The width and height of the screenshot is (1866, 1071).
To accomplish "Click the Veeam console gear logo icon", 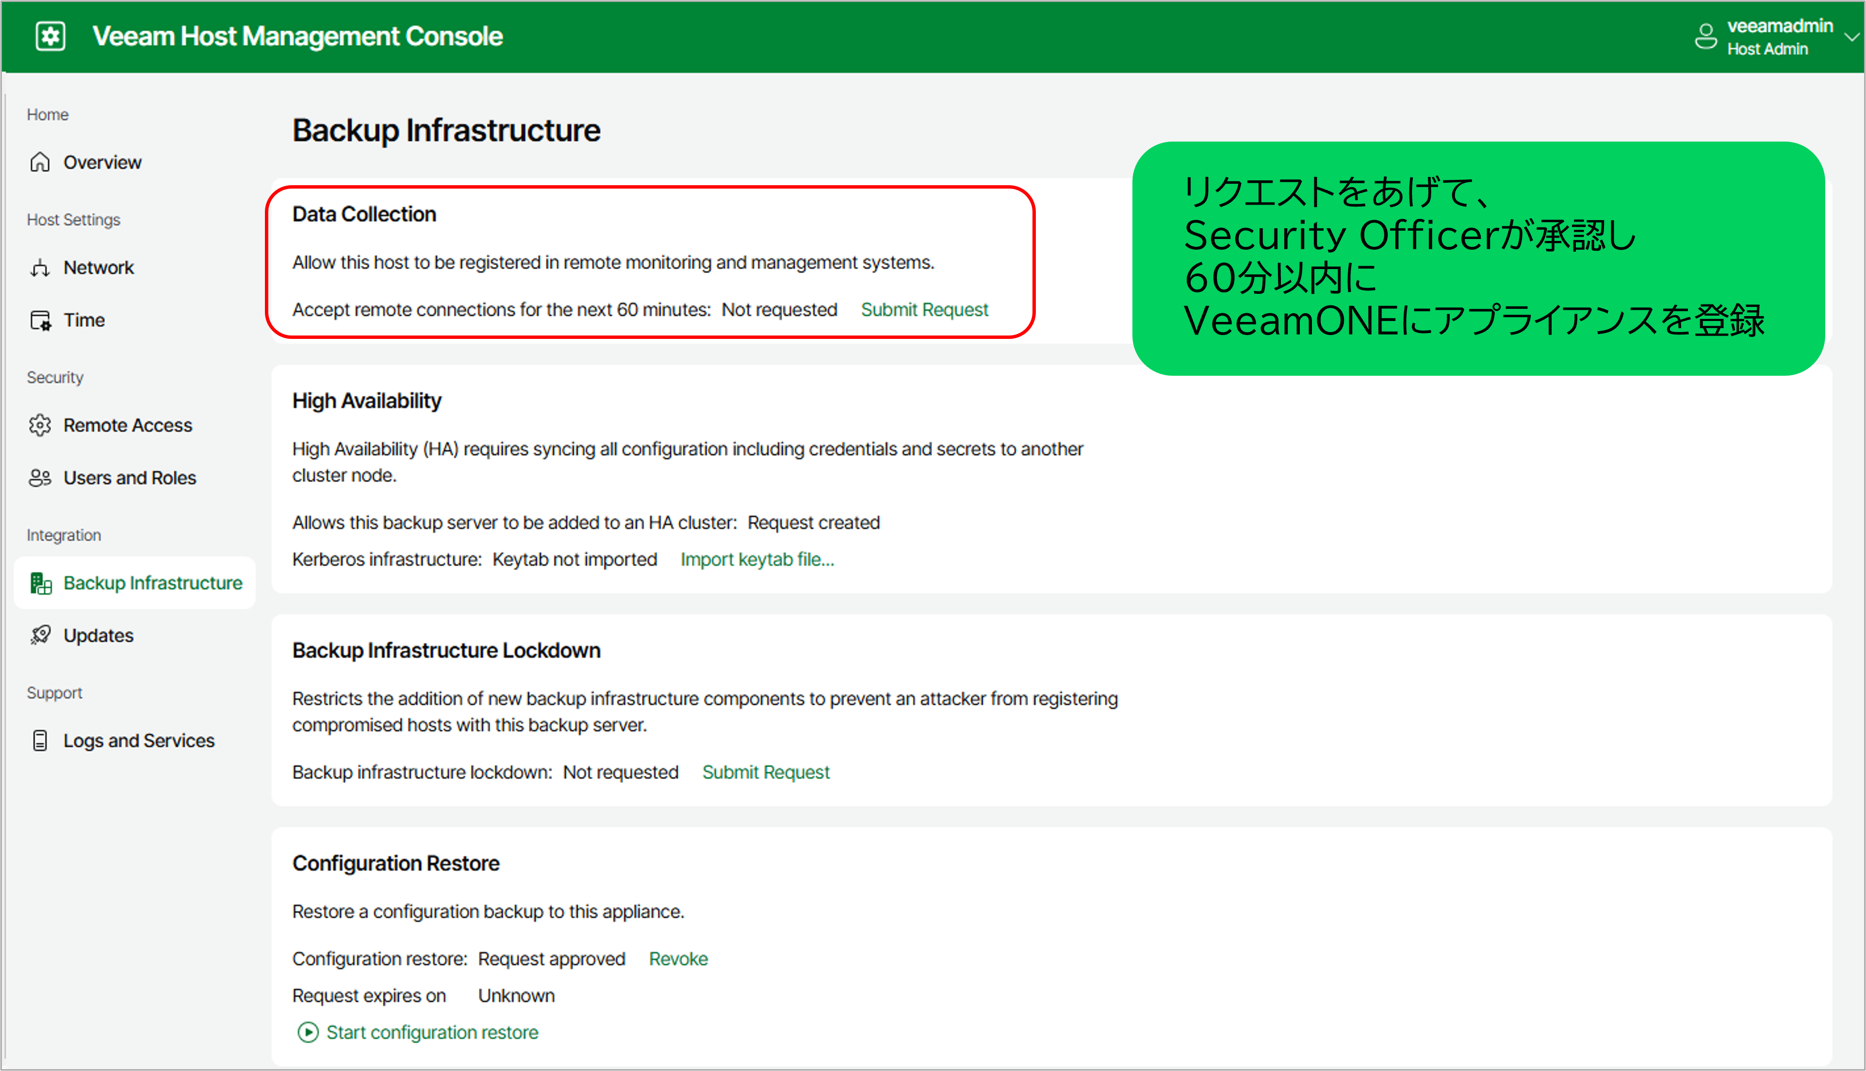I will (50, 36).
